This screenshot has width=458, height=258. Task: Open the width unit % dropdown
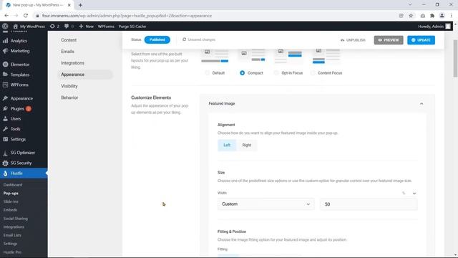point(409,193)
